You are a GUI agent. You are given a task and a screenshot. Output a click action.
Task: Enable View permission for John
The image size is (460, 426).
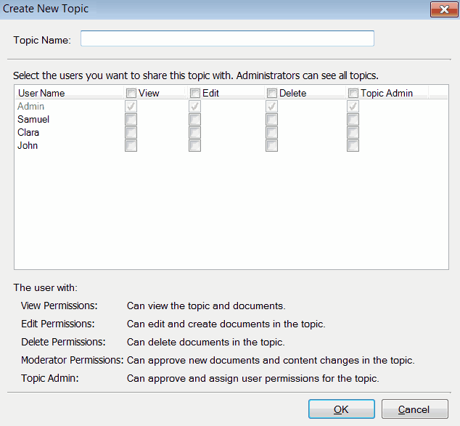point(131,146)
